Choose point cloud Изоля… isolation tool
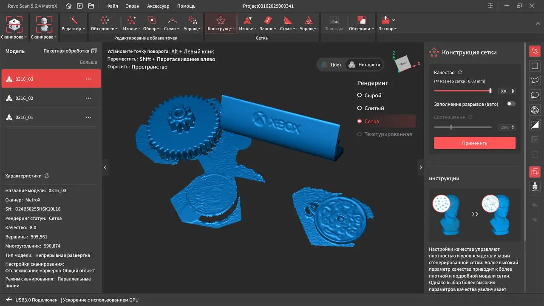 coord(132,24)
